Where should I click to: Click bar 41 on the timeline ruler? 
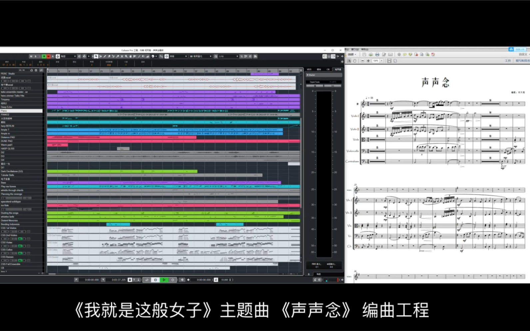(x=154, y=71)
